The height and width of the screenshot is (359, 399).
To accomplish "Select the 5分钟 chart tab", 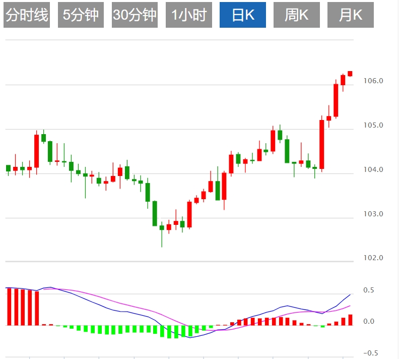I will click(81, 15).
